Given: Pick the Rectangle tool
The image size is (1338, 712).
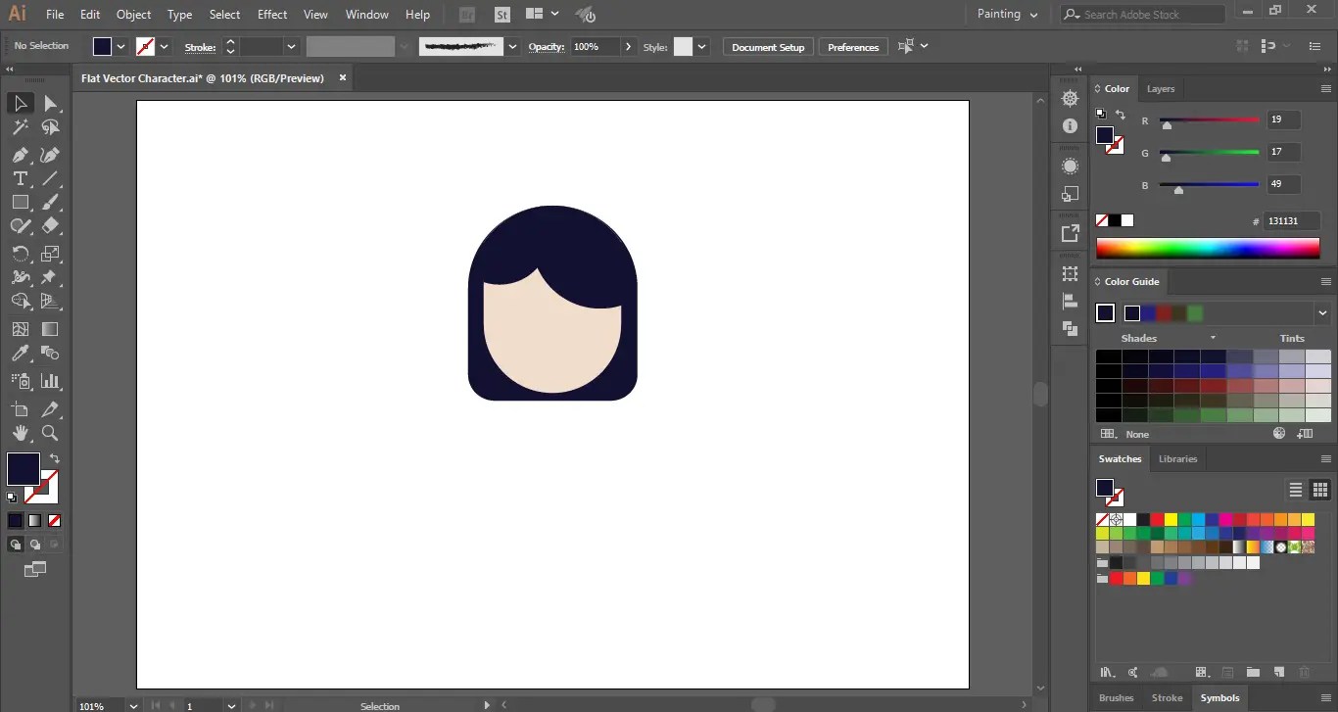Looking at the screenshot, I should tap(20, 202).
